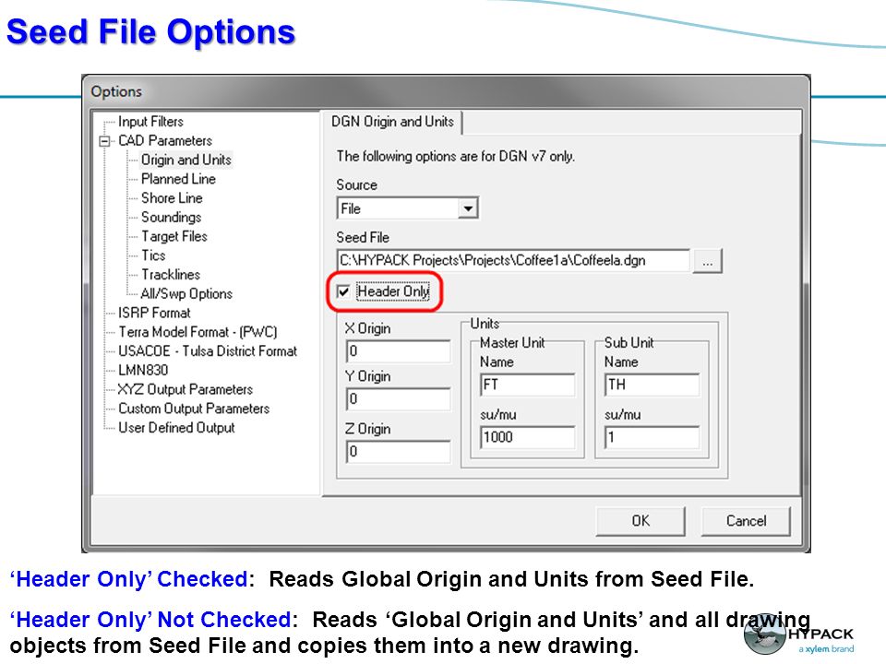Select Tics tree item
The height and width of the screenshot is (664, 886).
click(x=153, y=255)
